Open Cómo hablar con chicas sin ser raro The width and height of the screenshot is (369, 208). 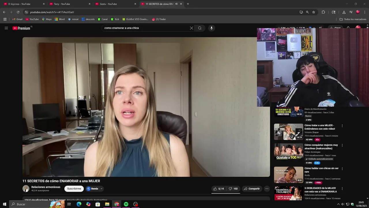coord(321,170)
